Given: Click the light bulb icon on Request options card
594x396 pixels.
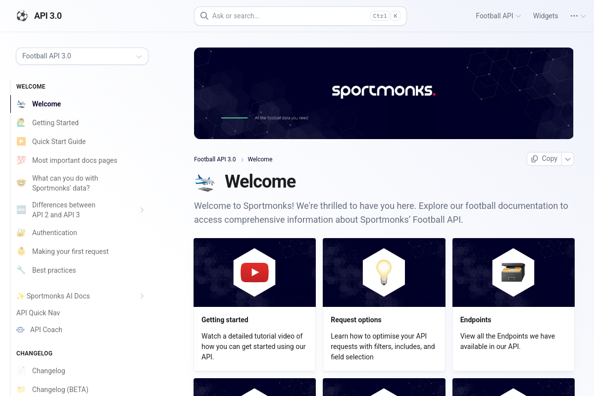Looking at the screenshot, I should [384, 272].
